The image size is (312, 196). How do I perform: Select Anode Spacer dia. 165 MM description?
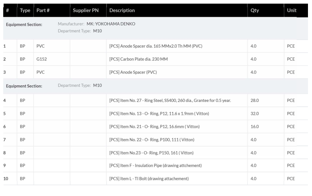pos(155,46)
